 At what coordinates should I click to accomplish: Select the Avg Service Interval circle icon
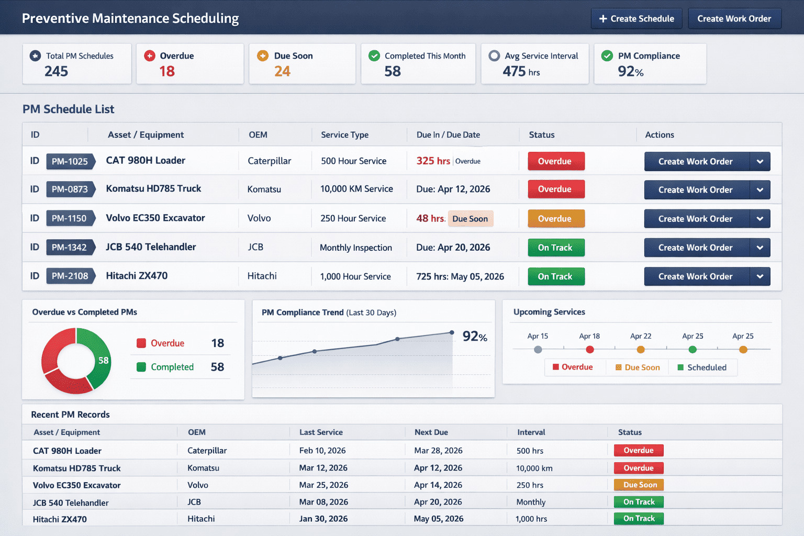(x=494, y=56)
